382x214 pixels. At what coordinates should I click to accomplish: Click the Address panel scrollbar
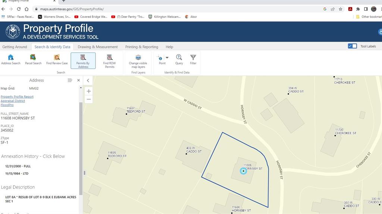[81, 148]
